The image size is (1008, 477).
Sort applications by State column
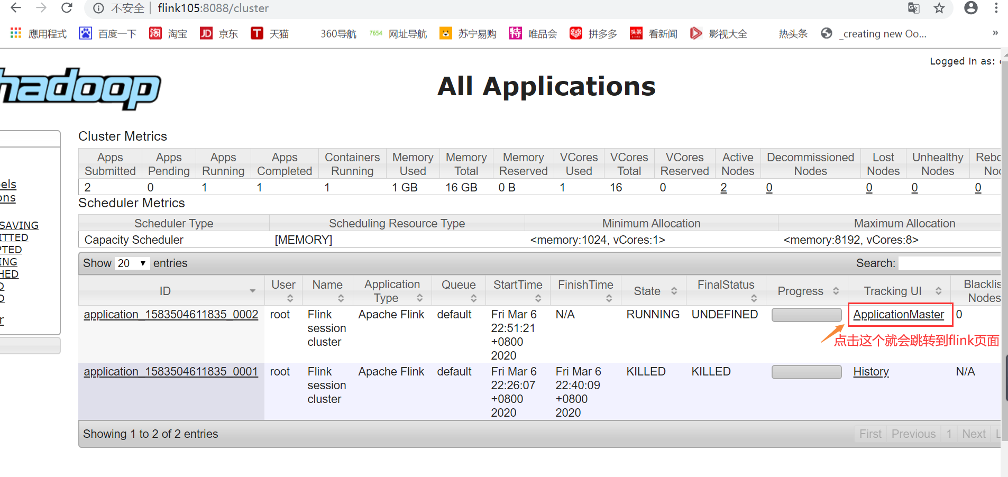coord(654,291)
